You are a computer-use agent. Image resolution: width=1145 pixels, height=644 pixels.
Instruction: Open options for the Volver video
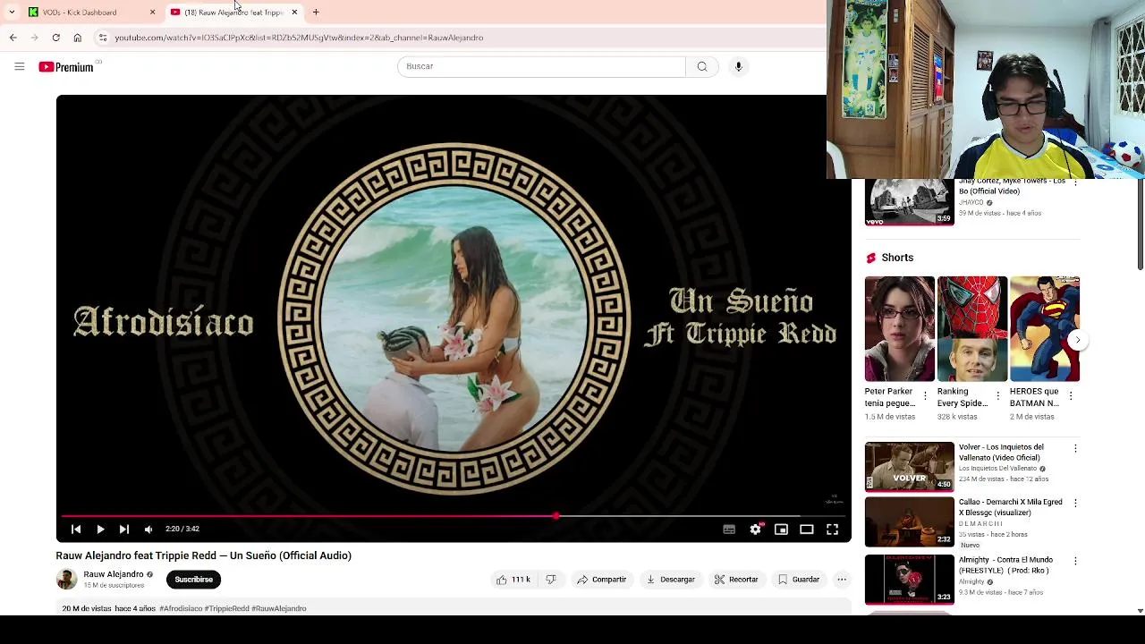(x=1075, y=448)
